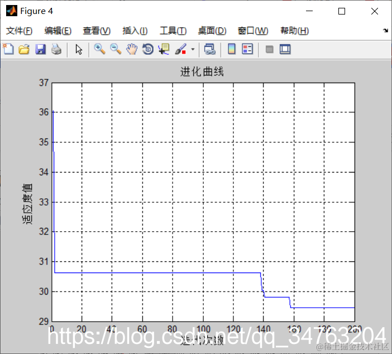Click the y-axis tick label 30
The height and width of the screenshot is (354, 392).
44,291
